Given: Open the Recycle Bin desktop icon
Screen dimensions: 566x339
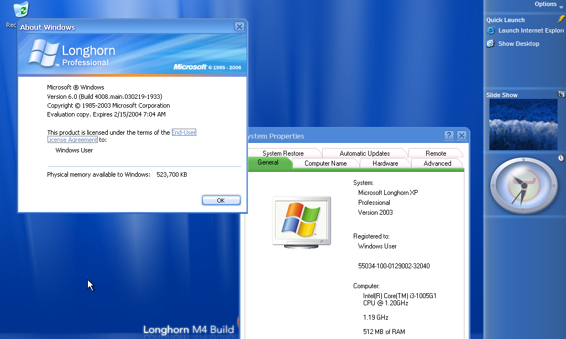Looking at the screenshot, I should [x=22, y=9].
